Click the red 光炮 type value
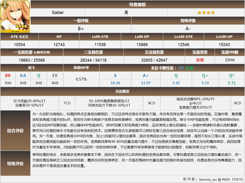Screen dimensions: 245x183 200,60
